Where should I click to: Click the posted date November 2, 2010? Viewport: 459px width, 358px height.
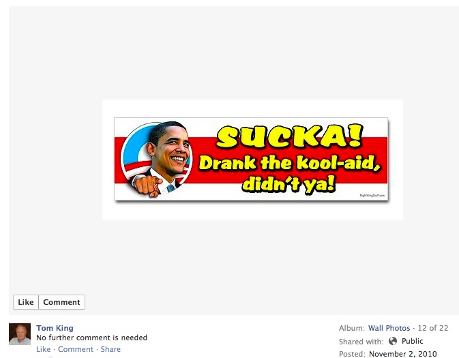click(x=403, y=354)
